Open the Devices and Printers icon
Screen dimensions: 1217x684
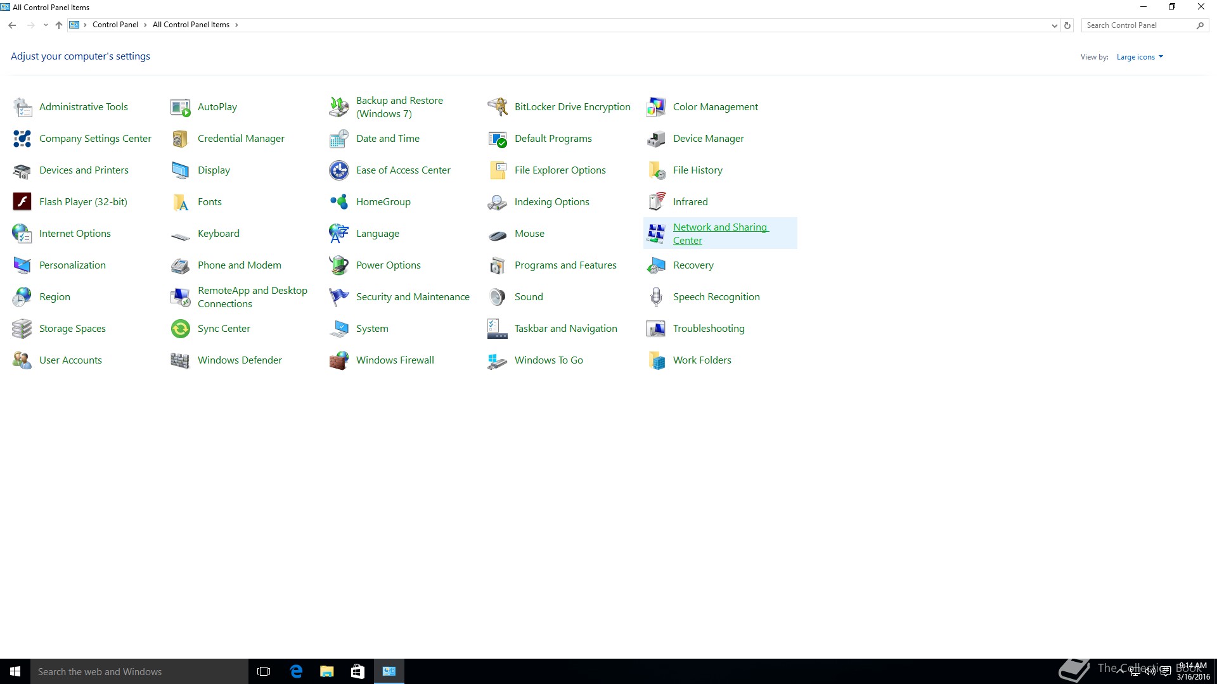point(22,170)
